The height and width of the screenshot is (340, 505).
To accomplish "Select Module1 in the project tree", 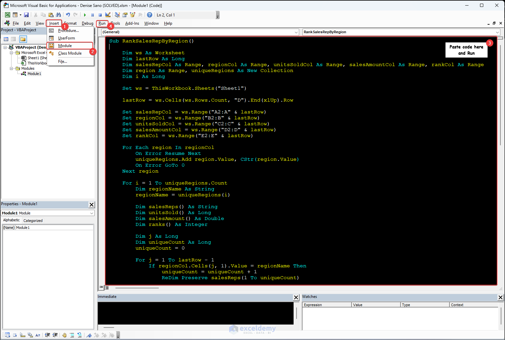I will click(34, 74).
